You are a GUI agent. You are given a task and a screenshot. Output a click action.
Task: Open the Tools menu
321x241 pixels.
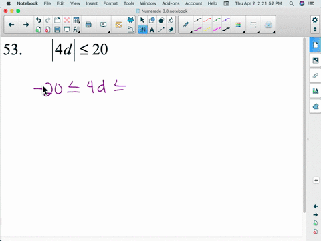tap(129, 3)
